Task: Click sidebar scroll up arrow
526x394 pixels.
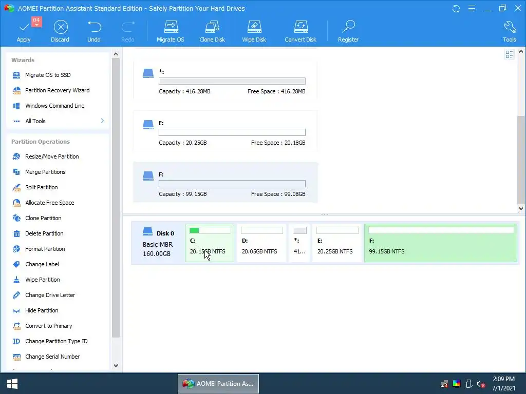Action: pyautogui.click(x=116, y=54)
